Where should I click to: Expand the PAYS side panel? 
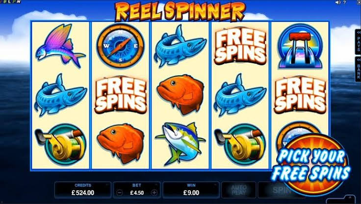[x=358, y=42]
